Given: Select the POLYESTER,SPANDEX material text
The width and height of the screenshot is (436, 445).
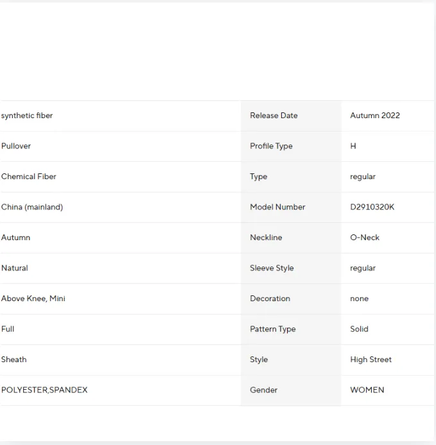Looking at the screenshot, I should pos(44,390).
